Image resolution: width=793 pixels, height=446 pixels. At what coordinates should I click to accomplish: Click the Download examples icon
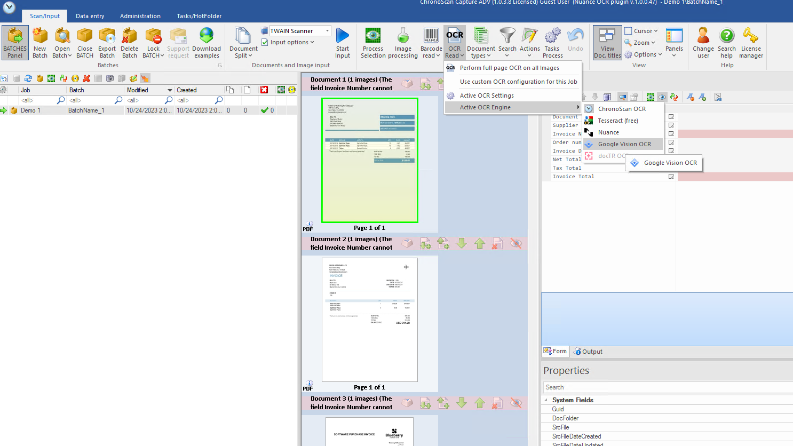[207, 36]
